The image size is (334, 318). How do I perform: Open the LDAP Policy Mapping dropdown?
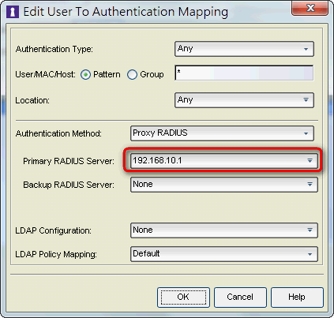[x=224, y=254]
